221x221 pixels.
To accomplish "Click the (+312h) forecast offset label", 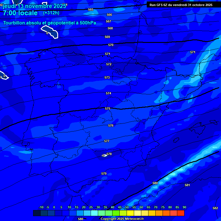I will tap(51, 13).
